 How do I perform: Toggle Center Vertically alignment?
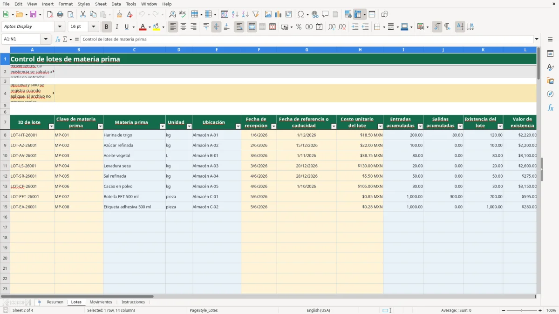pyautogui.click(x=216, y=27)
